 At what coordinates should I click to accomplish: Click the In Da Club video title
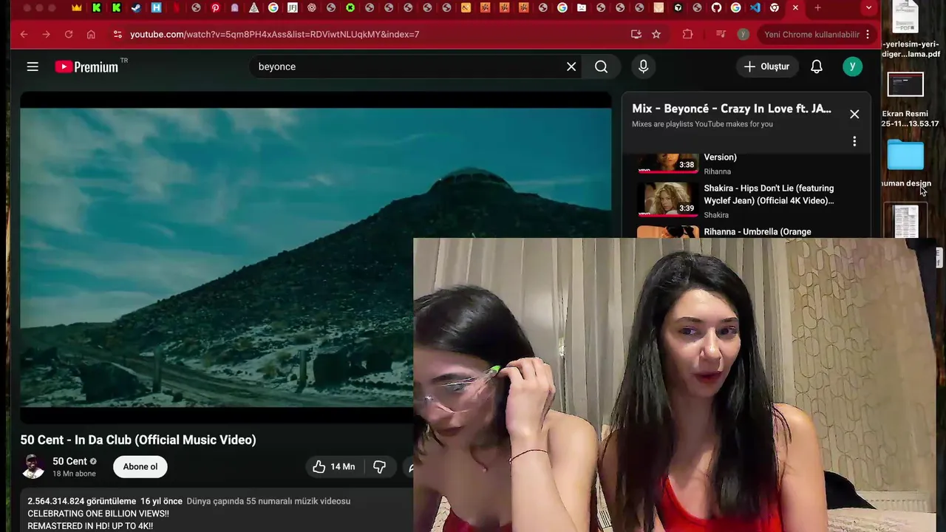[x=138, y=440]
